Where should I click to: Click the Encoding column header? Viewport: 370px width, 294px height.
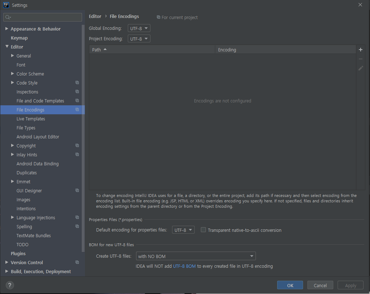coord(285,50)
